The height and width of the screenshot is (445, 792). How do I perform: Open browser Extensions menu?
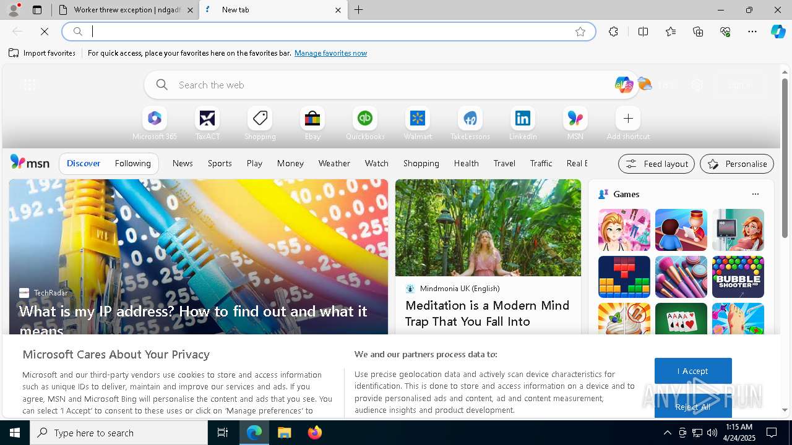[613, 32]
